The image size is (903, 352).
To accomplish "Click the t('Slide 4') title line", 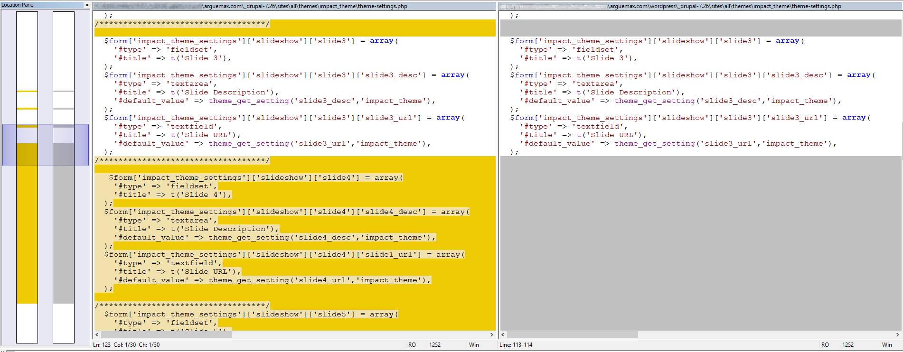I will click(x=173, y=195).
